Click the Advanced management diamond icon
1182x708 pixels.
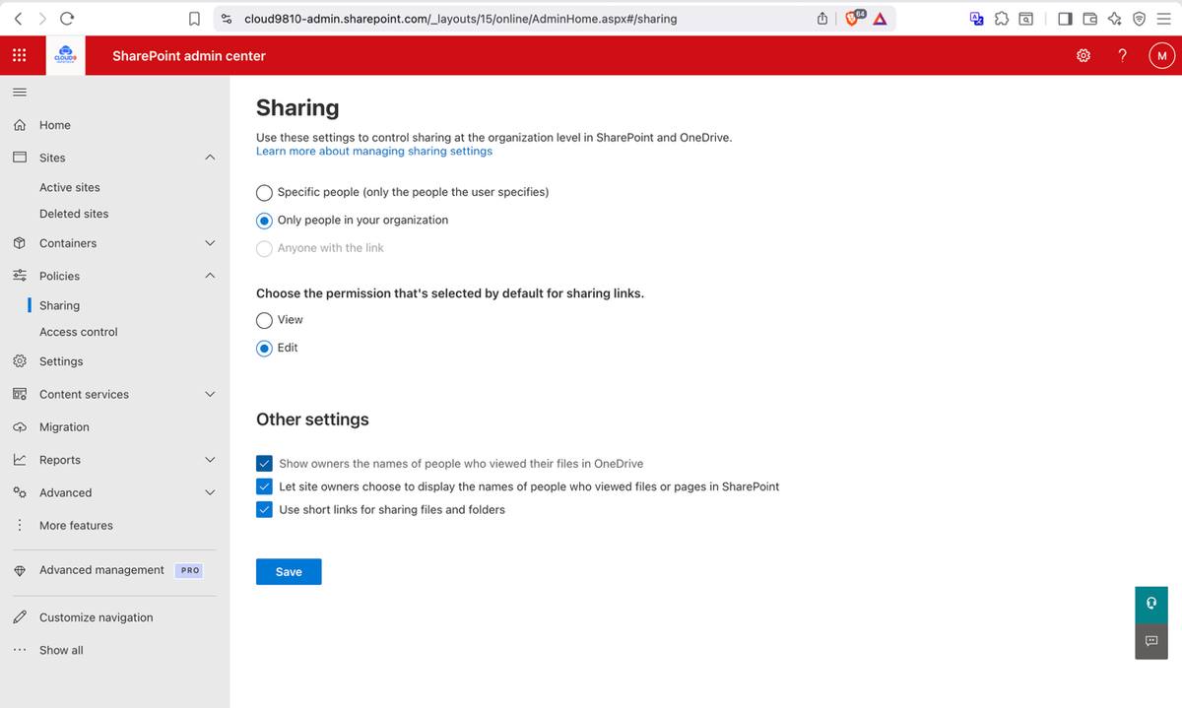coord(19,570)
